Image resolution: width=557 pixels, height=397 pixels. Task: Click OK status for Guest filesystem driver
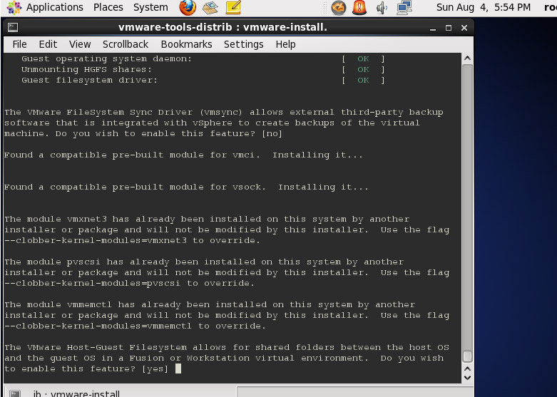click(x=363, y=80)
